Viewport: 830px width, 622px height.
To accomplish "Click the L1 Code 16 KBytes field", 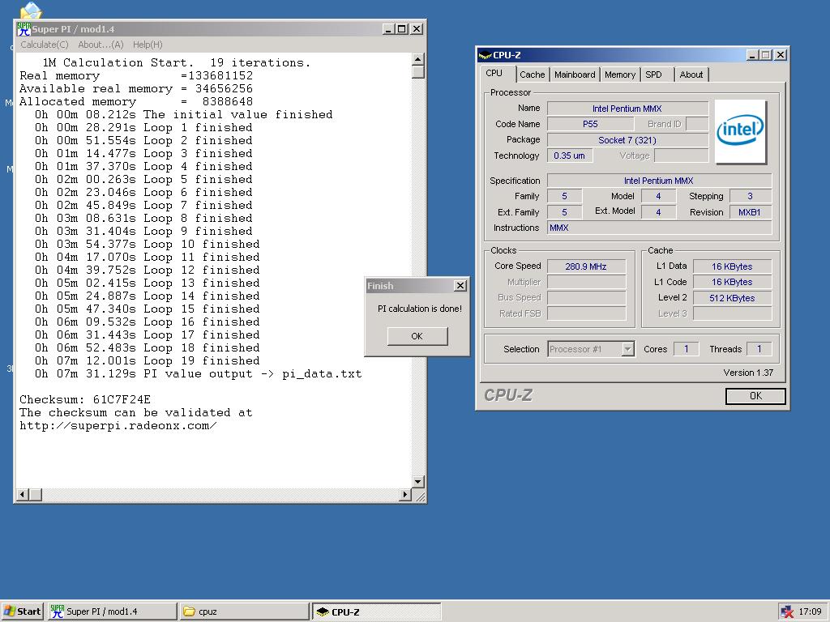I will pyautogui.click(x=732, y=282).
